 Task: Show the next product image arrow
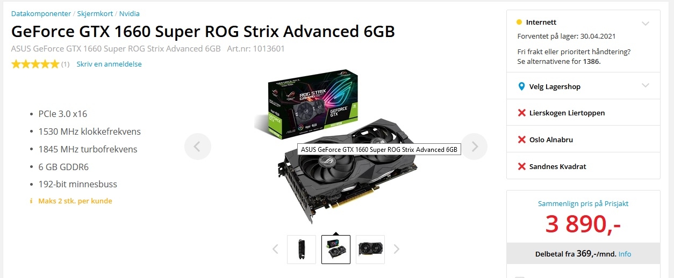click(475, 146)
